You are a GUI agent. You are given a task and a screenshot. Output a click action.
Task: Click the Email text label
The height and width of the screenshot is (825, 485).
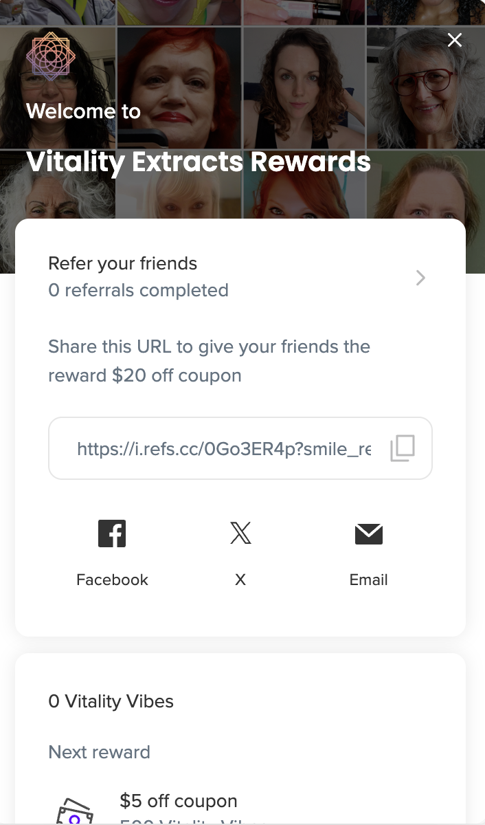point(369,580)
